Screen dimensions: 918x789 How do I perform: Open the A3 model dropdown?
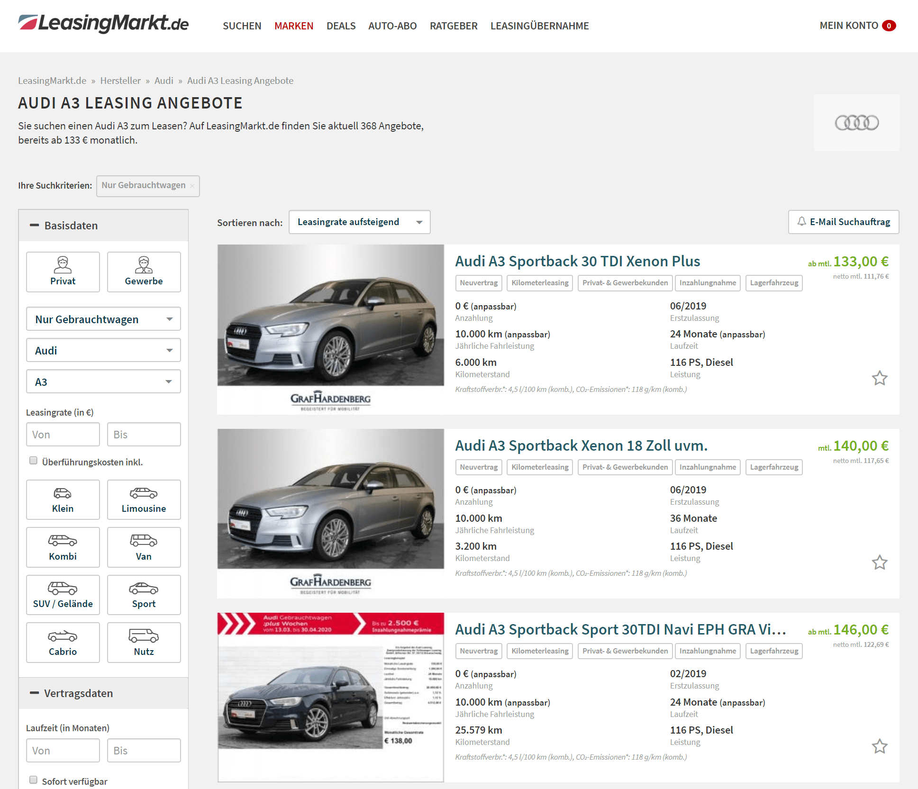103,381
